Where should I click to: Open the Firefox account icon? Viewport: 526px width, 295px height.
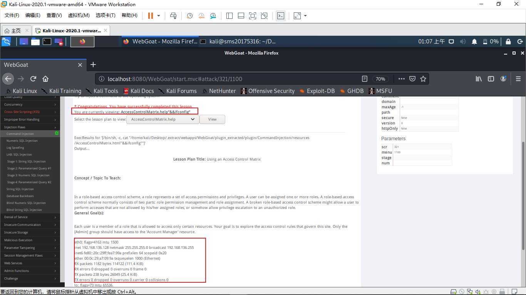pyautogui.click(x=503, y=79)
